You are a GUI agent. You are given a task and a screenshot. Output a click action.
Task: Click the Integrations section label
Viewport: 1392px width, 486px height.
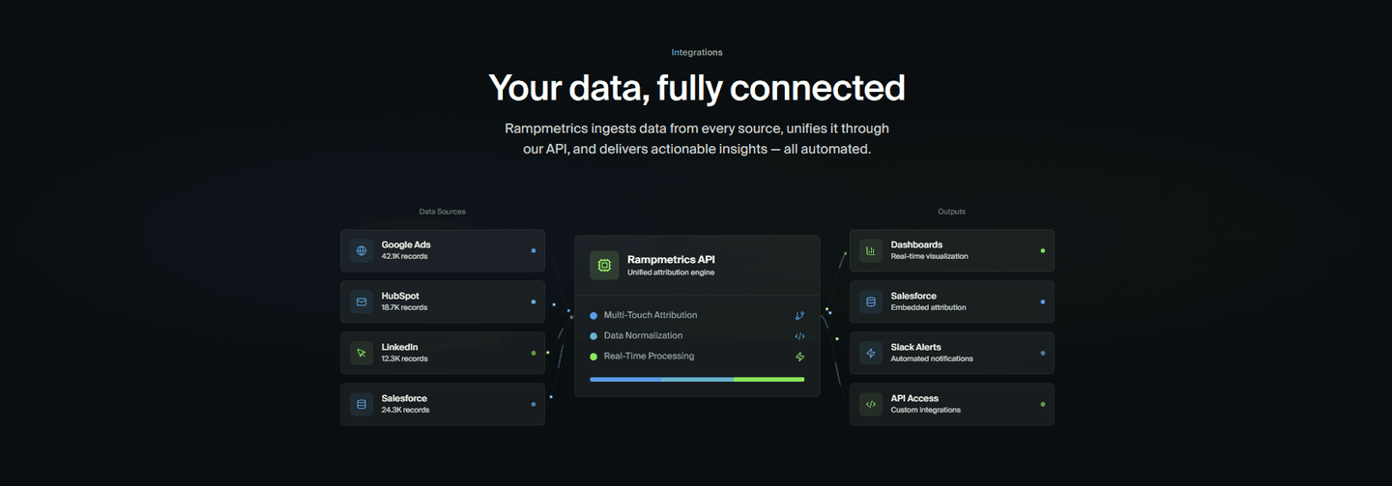point(697,52)
